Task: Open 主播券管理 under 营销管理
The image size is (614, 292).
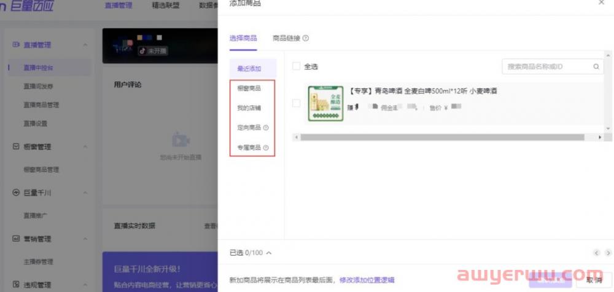Action: 38,261
